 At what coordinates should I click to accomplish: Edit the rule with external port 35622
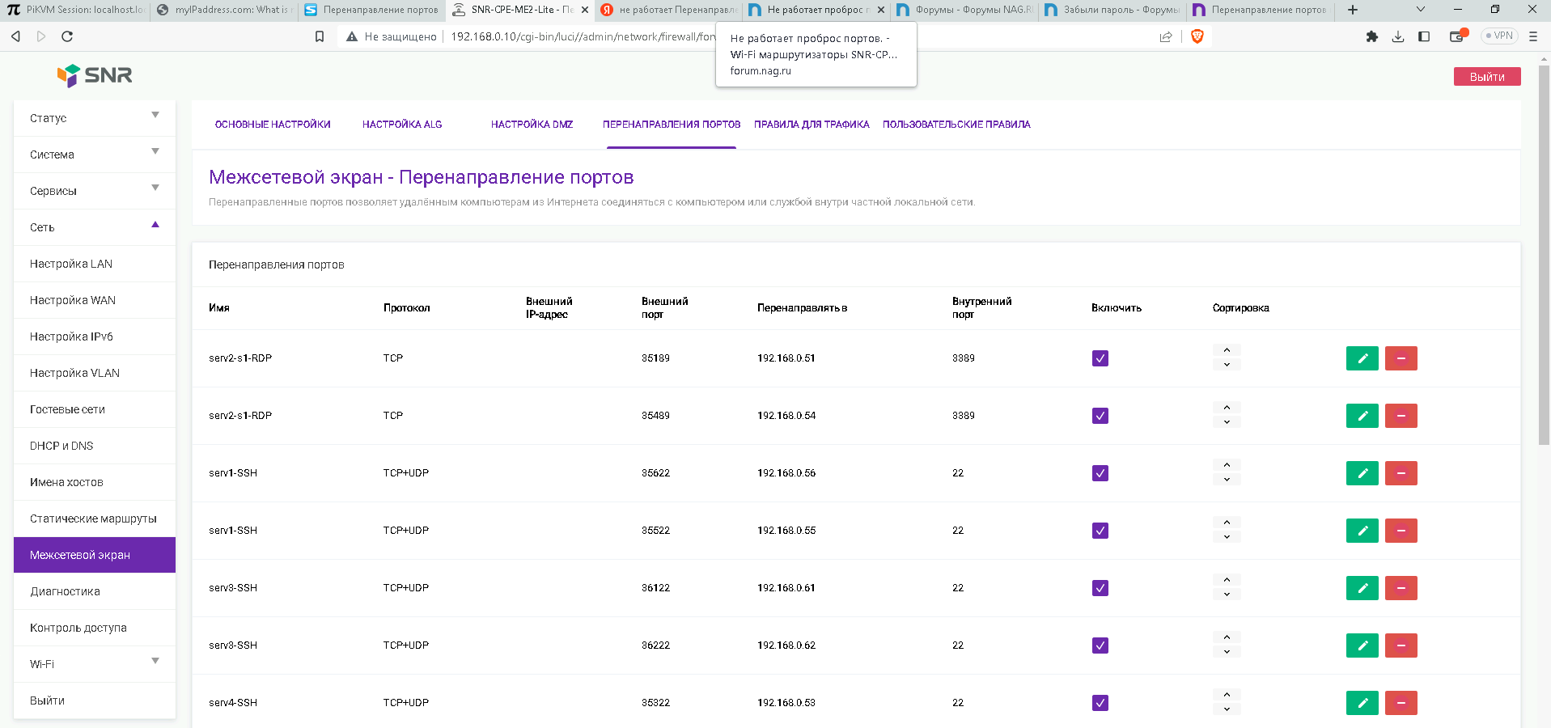1362,473
